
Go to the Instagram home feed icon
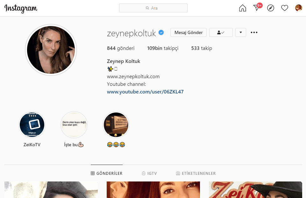[243, 8]
